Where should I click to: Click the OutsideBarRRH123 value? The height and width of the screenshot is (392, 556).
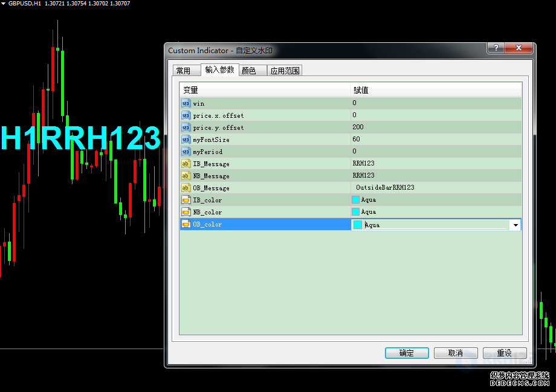385,187
